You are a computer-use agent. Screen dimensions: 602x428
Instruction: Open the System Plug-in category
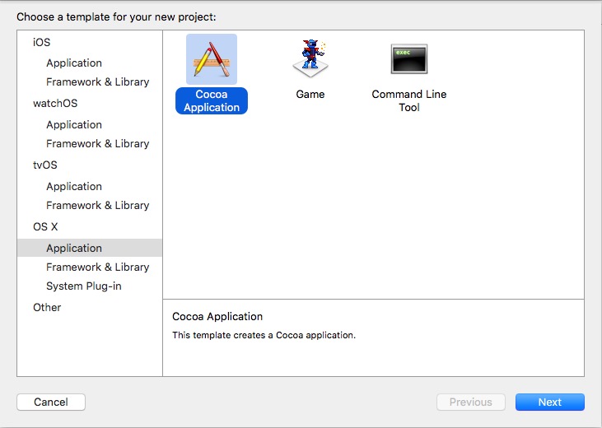[x=84, y=286]
